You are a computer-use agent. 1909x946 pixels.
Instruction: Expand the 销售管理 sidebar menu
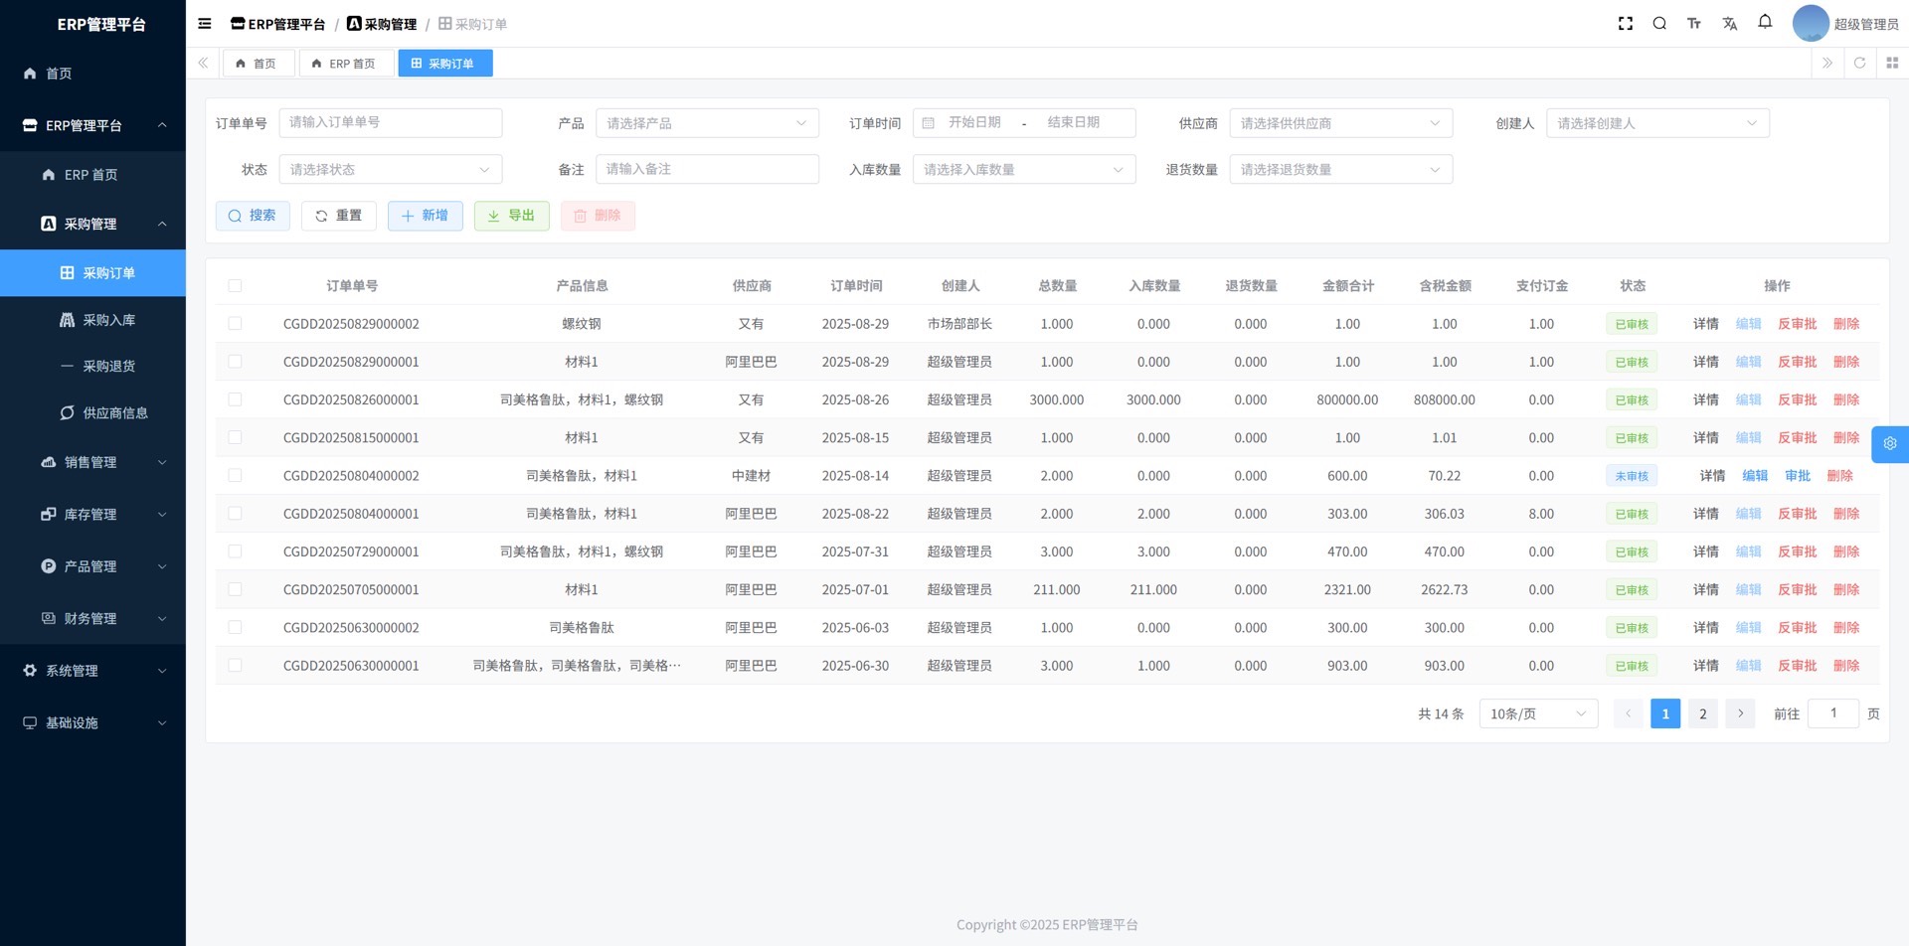pos(92,462)
